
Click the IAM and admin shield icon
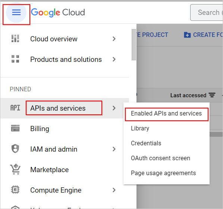pos(15,149)
